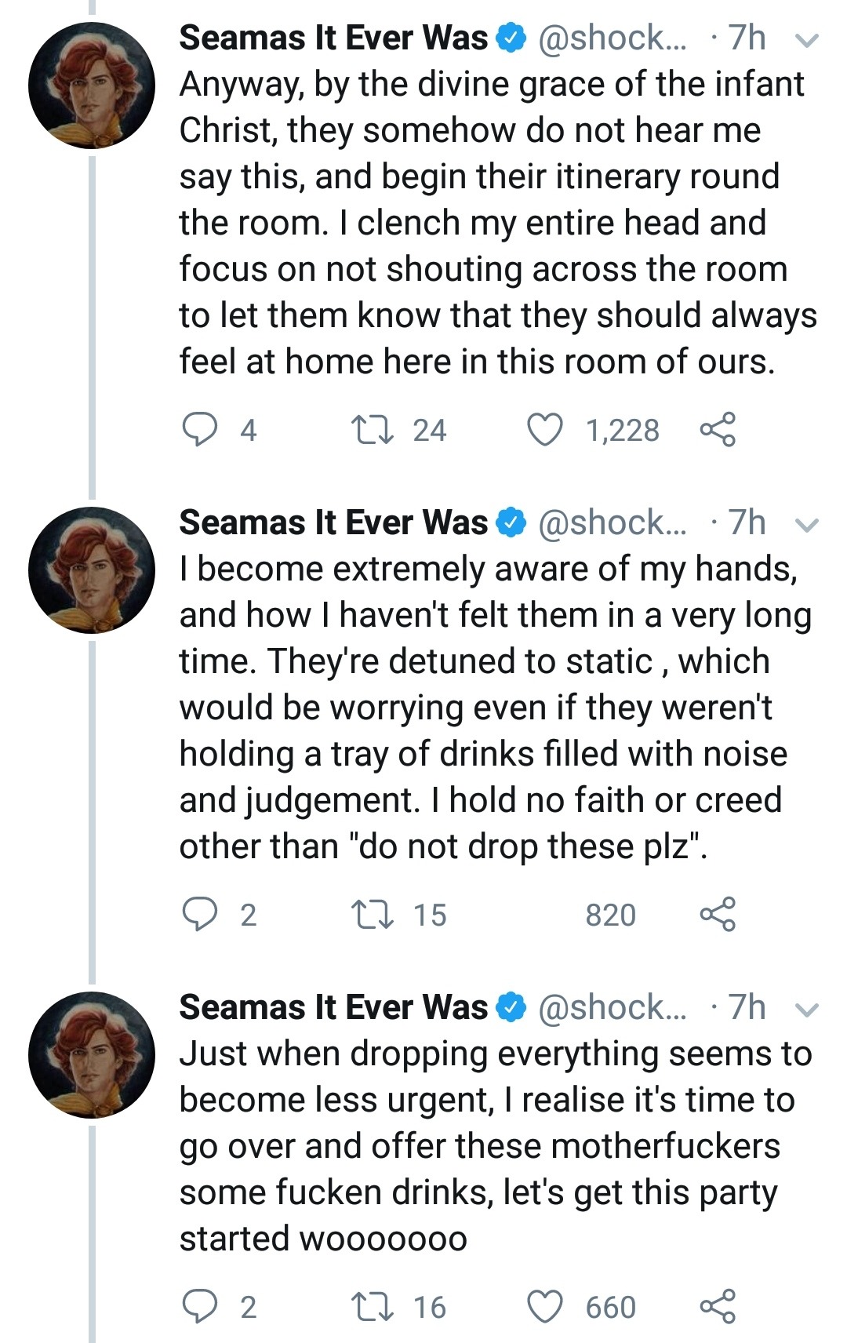Image resolution: width=847 pixels, height=1343 pixels.
Task: Retweet the tweet with 24 retweets
Action: (373, 430)
